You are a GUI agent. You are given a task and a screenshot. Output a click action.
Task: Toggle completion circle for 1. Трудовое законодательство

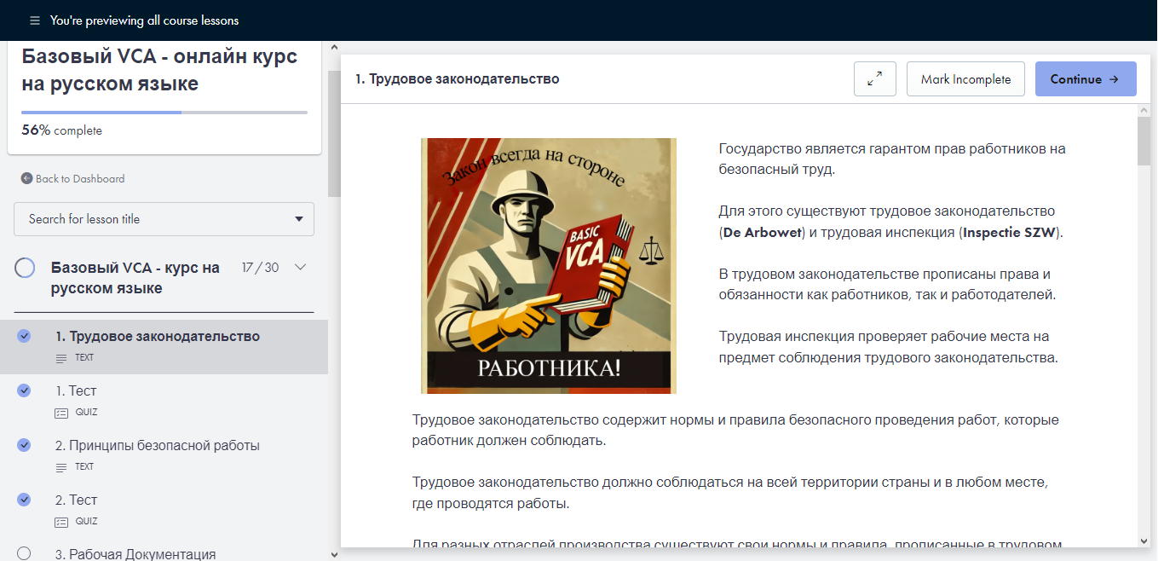pyautogui.click(x=24, y=336)
